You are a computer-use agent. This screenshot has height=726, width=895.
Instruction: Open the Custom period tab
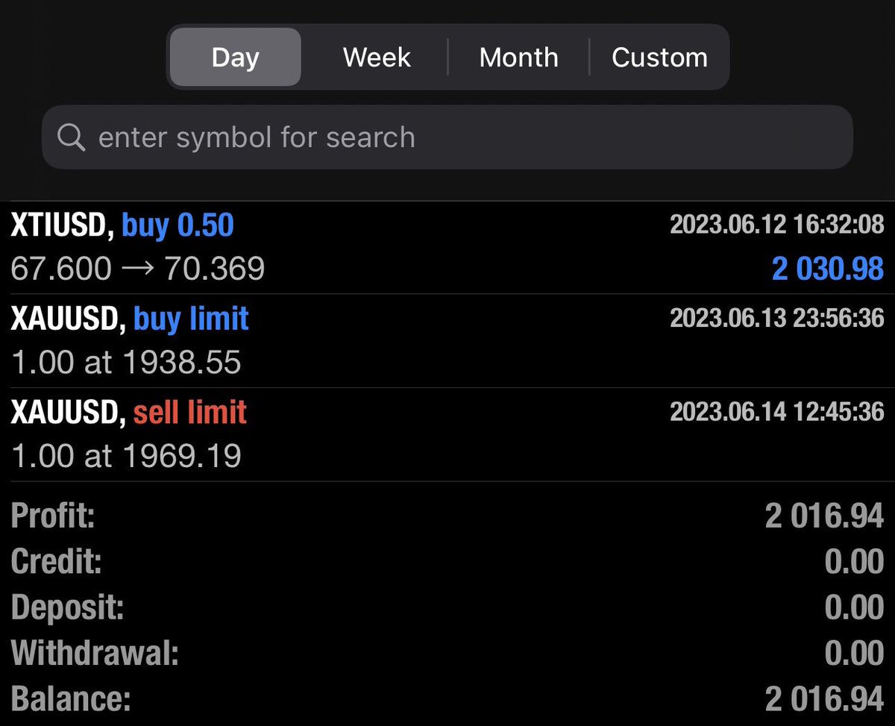click(x=659, y=57)
